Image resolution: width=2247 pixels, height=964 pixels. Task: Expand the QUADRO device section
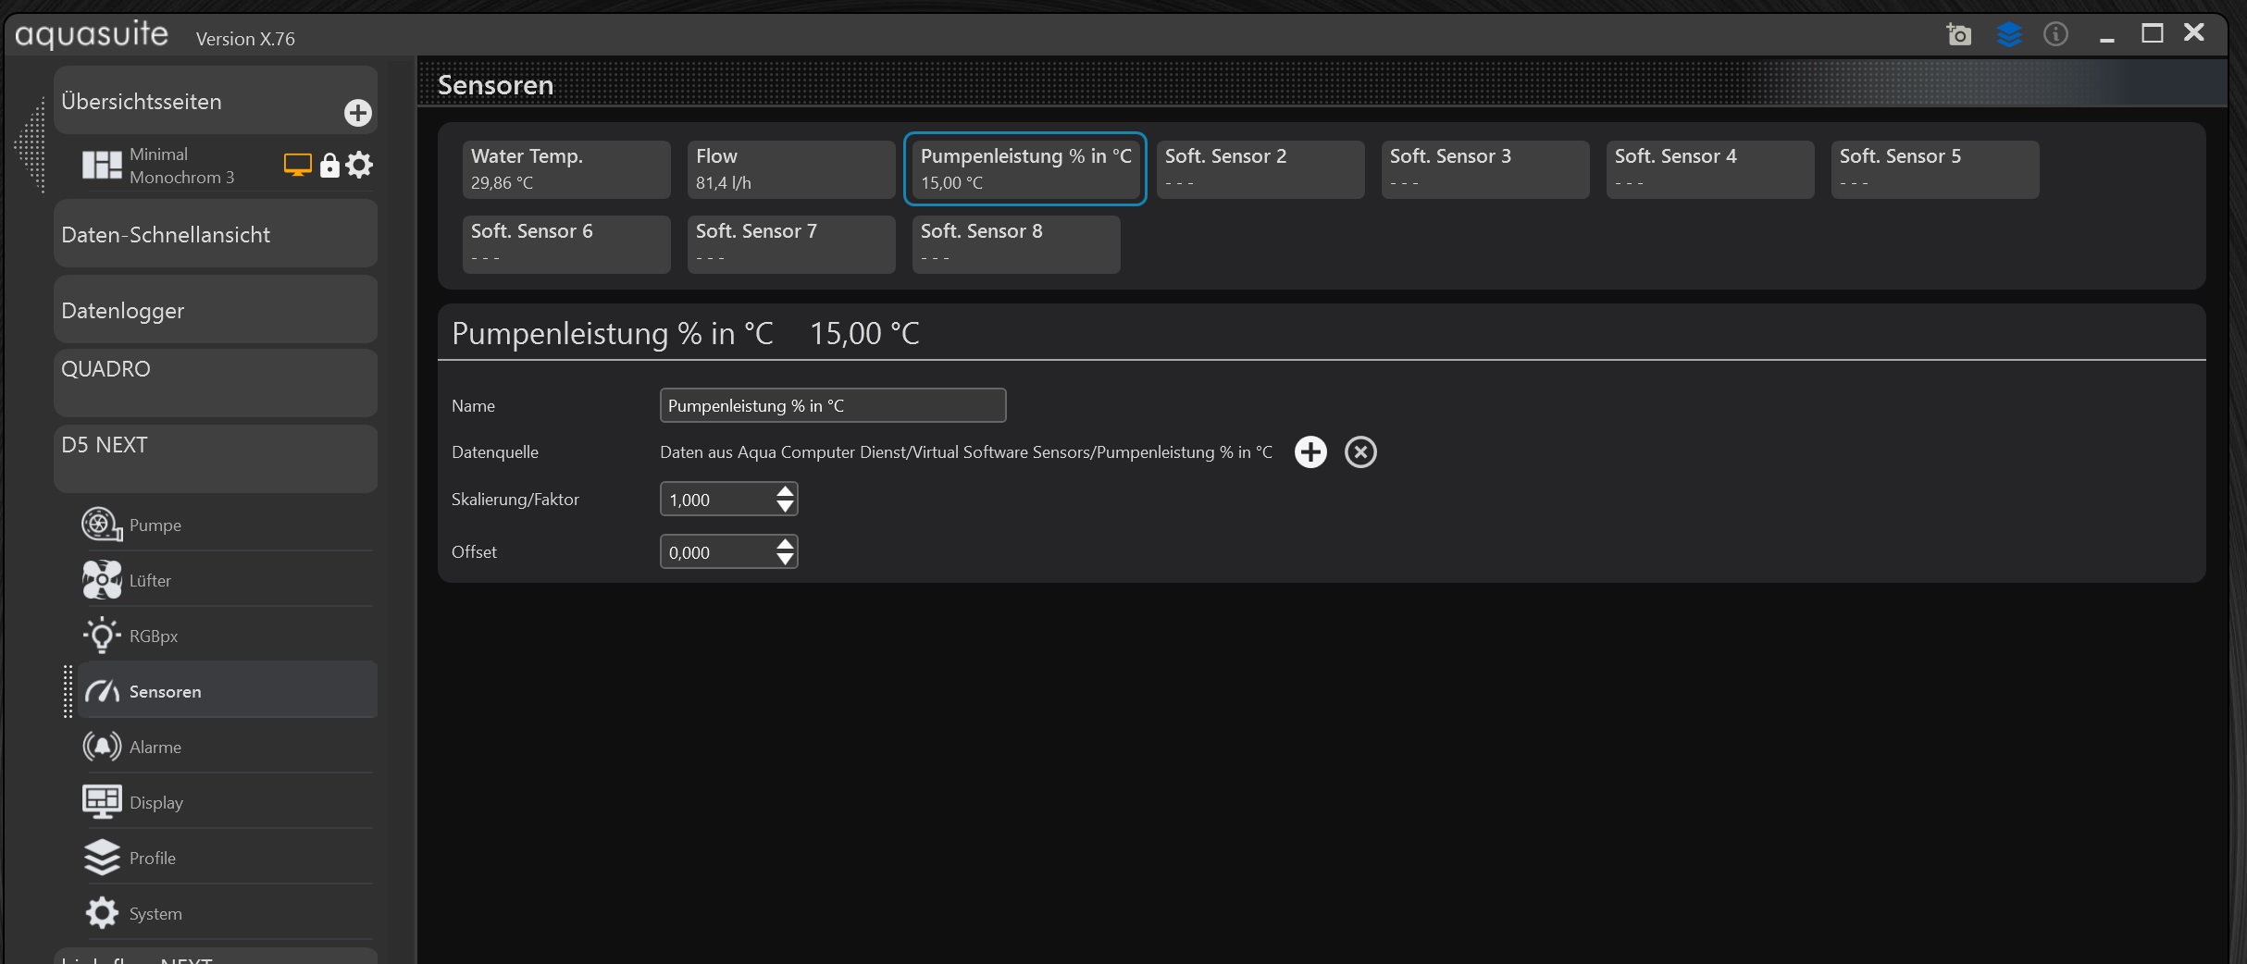(x=215, y=382)
